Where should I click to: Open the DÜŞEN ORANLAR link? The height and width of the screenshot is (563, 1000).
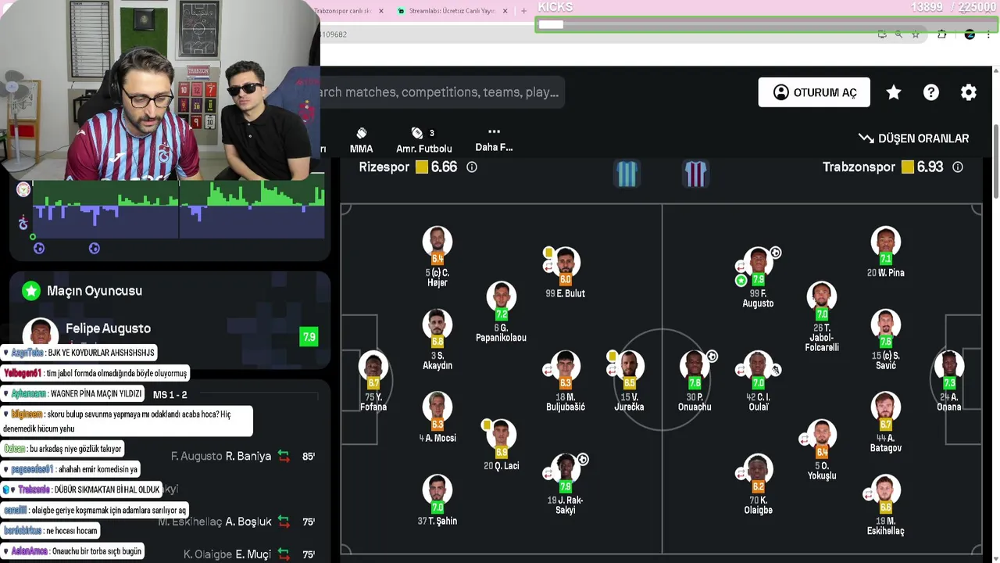click(x=913, y=138)
